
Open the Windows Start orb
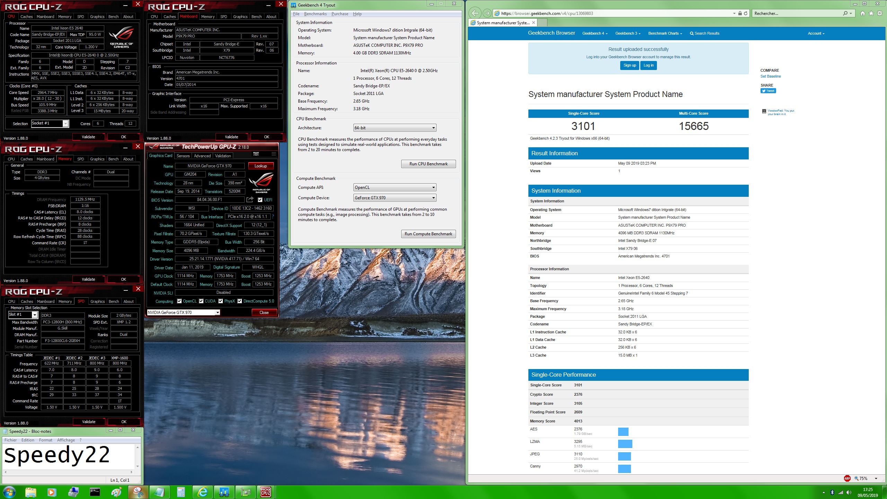[9, 492]
